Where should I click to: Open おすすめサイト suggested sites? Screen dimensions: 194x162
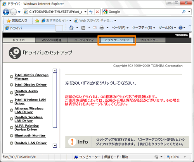(x=56, y=20)
